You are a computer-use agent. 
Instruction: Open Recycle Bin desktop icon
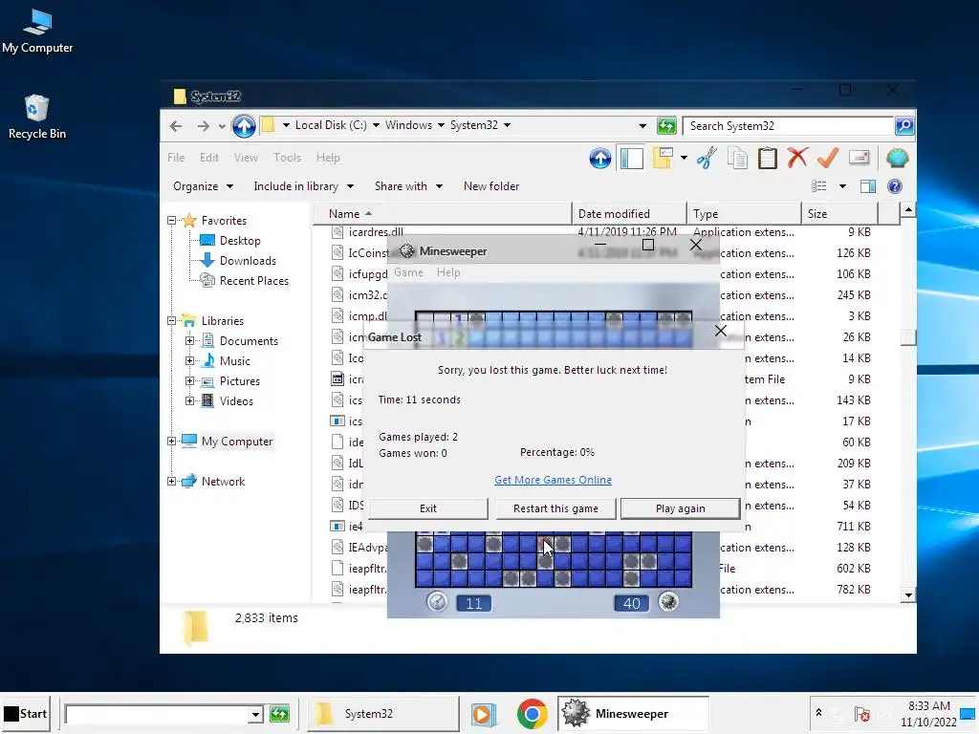[37, 117]
